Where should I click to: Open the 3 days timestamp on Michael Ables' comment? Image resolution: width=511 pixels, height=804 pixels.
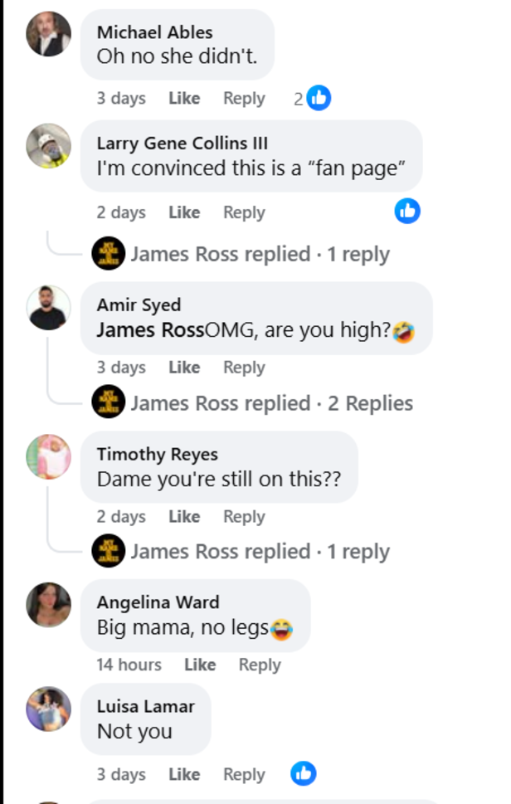tap(119, 98)
